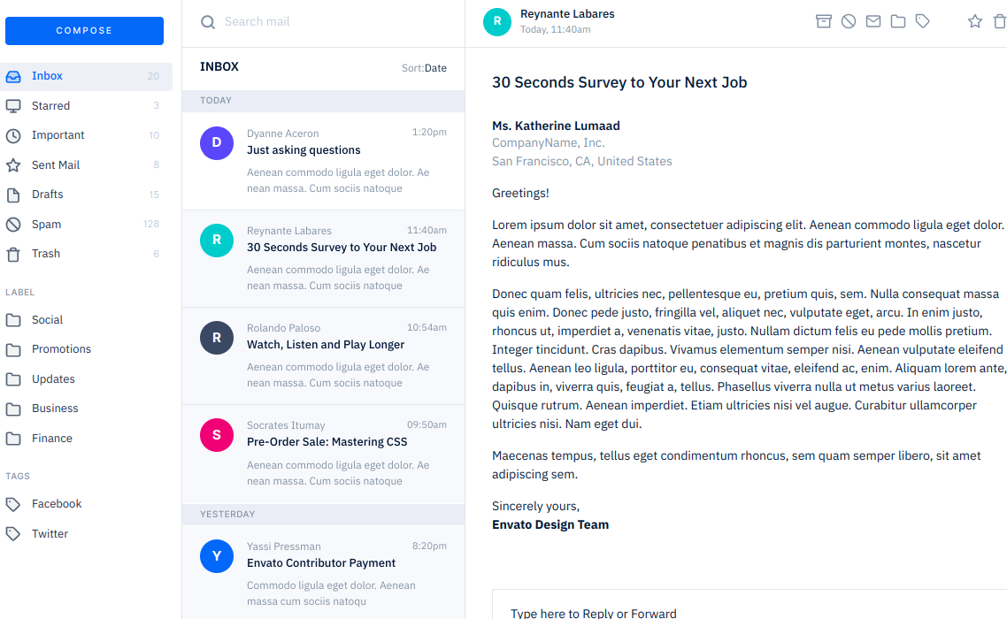This screenshot has height=619, width=1007.
Task: Select the Finance label
Action: [x=52, y=439]
